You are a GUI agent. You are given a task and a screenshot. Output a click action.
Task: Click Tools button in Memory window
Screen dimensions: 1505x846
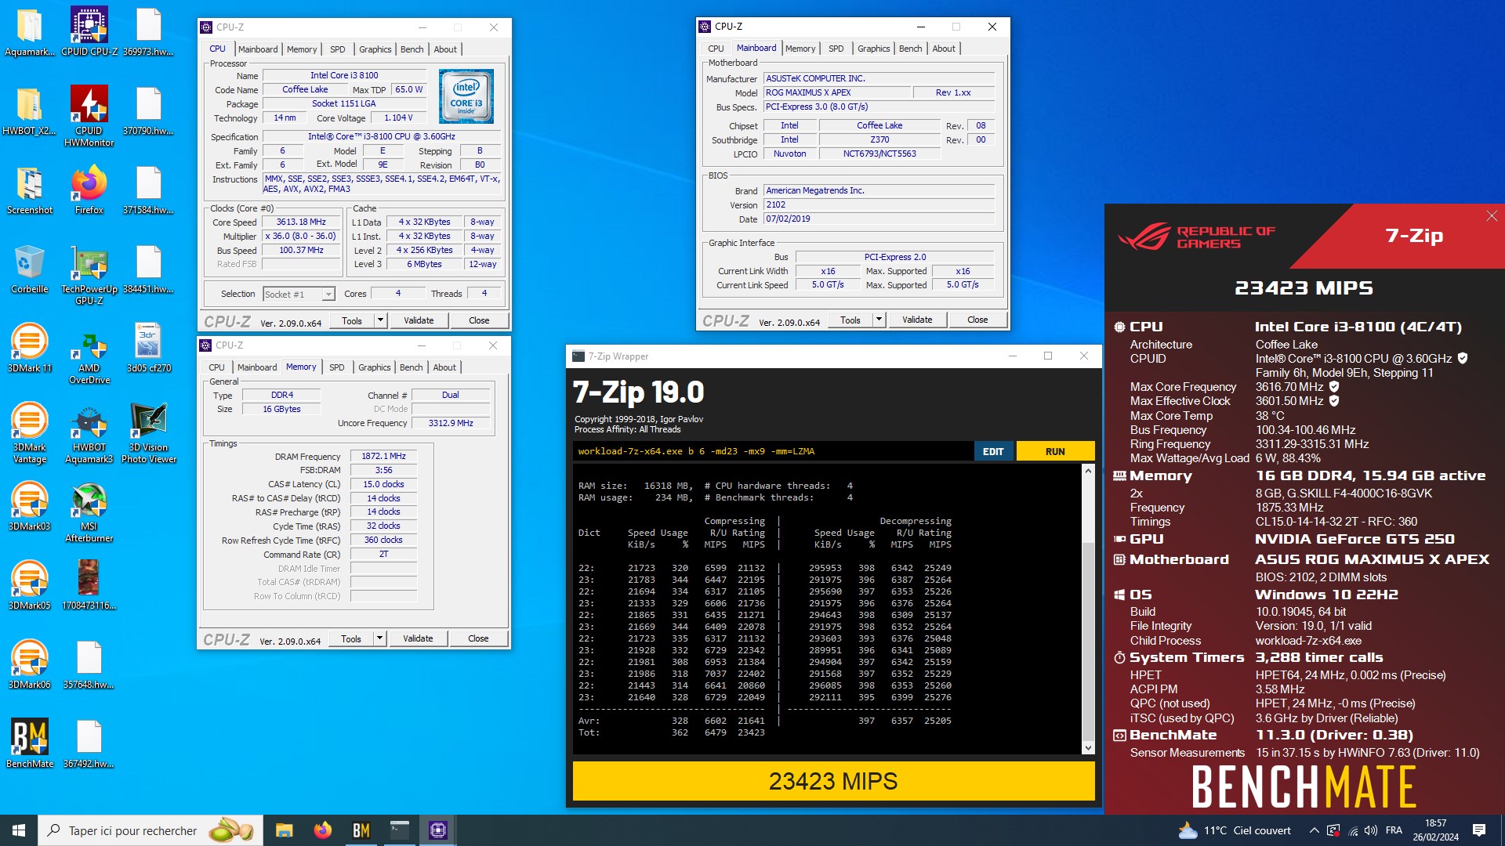coord(351,638)
